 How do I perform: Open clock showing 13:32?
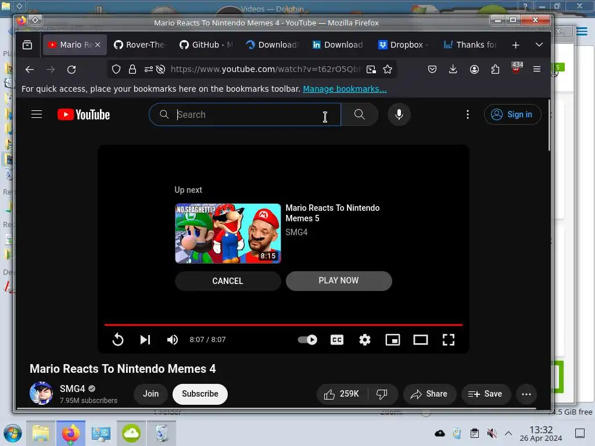541,433
